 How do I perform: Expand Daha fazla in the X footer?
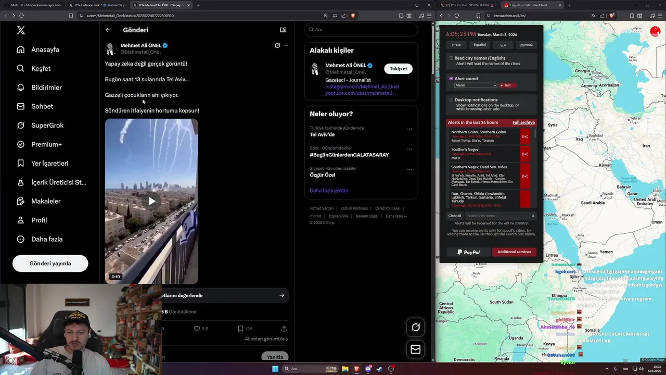[396, 216]
